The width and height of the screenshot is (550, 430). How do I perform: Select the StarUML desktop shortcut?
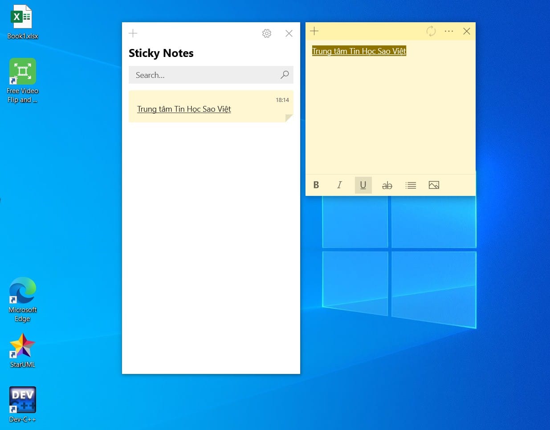[x=22, y=351]
